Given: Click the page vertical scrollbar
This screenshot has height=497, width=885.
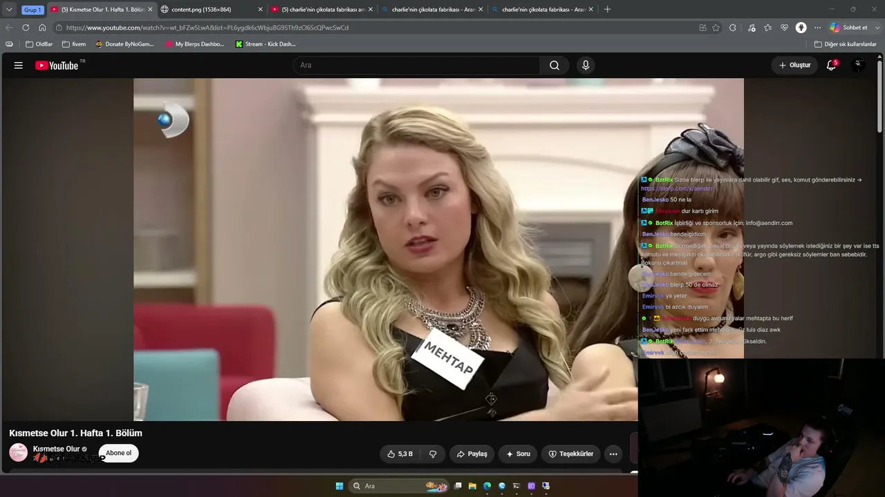Looking at the screenshot, I should [879, 97].
